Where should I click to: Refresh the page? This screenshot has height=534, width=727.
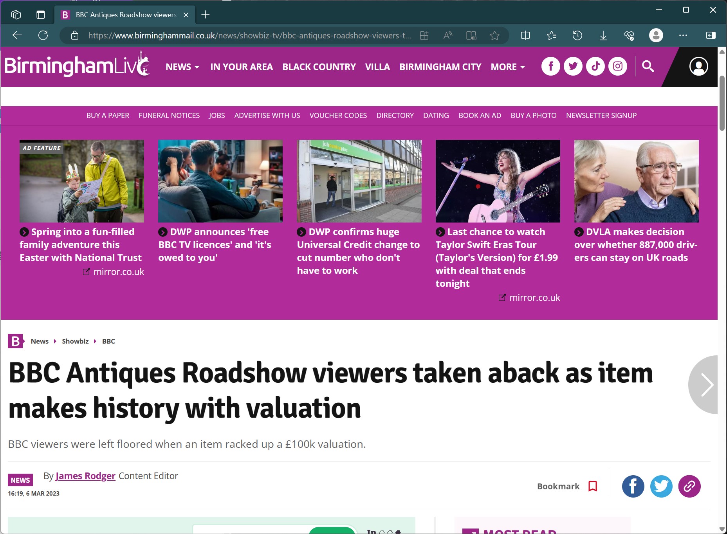43,35
